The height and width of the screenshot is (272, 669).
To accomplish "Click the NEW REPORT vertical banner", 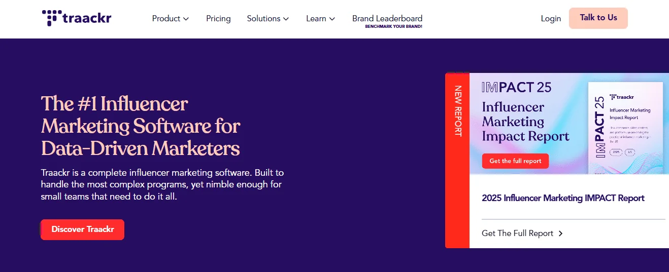I will (457, 161).
